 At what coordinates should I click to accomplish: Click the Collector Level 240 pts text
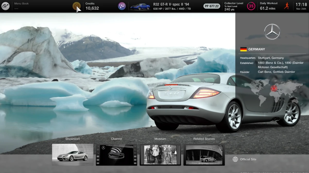tap(229, 9)
